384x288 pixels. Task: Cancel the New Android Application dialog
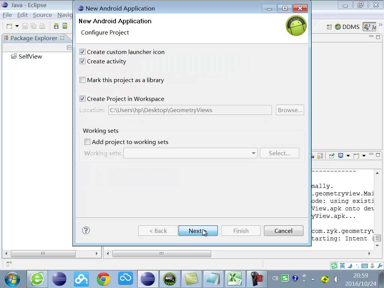tap(283, 231)
